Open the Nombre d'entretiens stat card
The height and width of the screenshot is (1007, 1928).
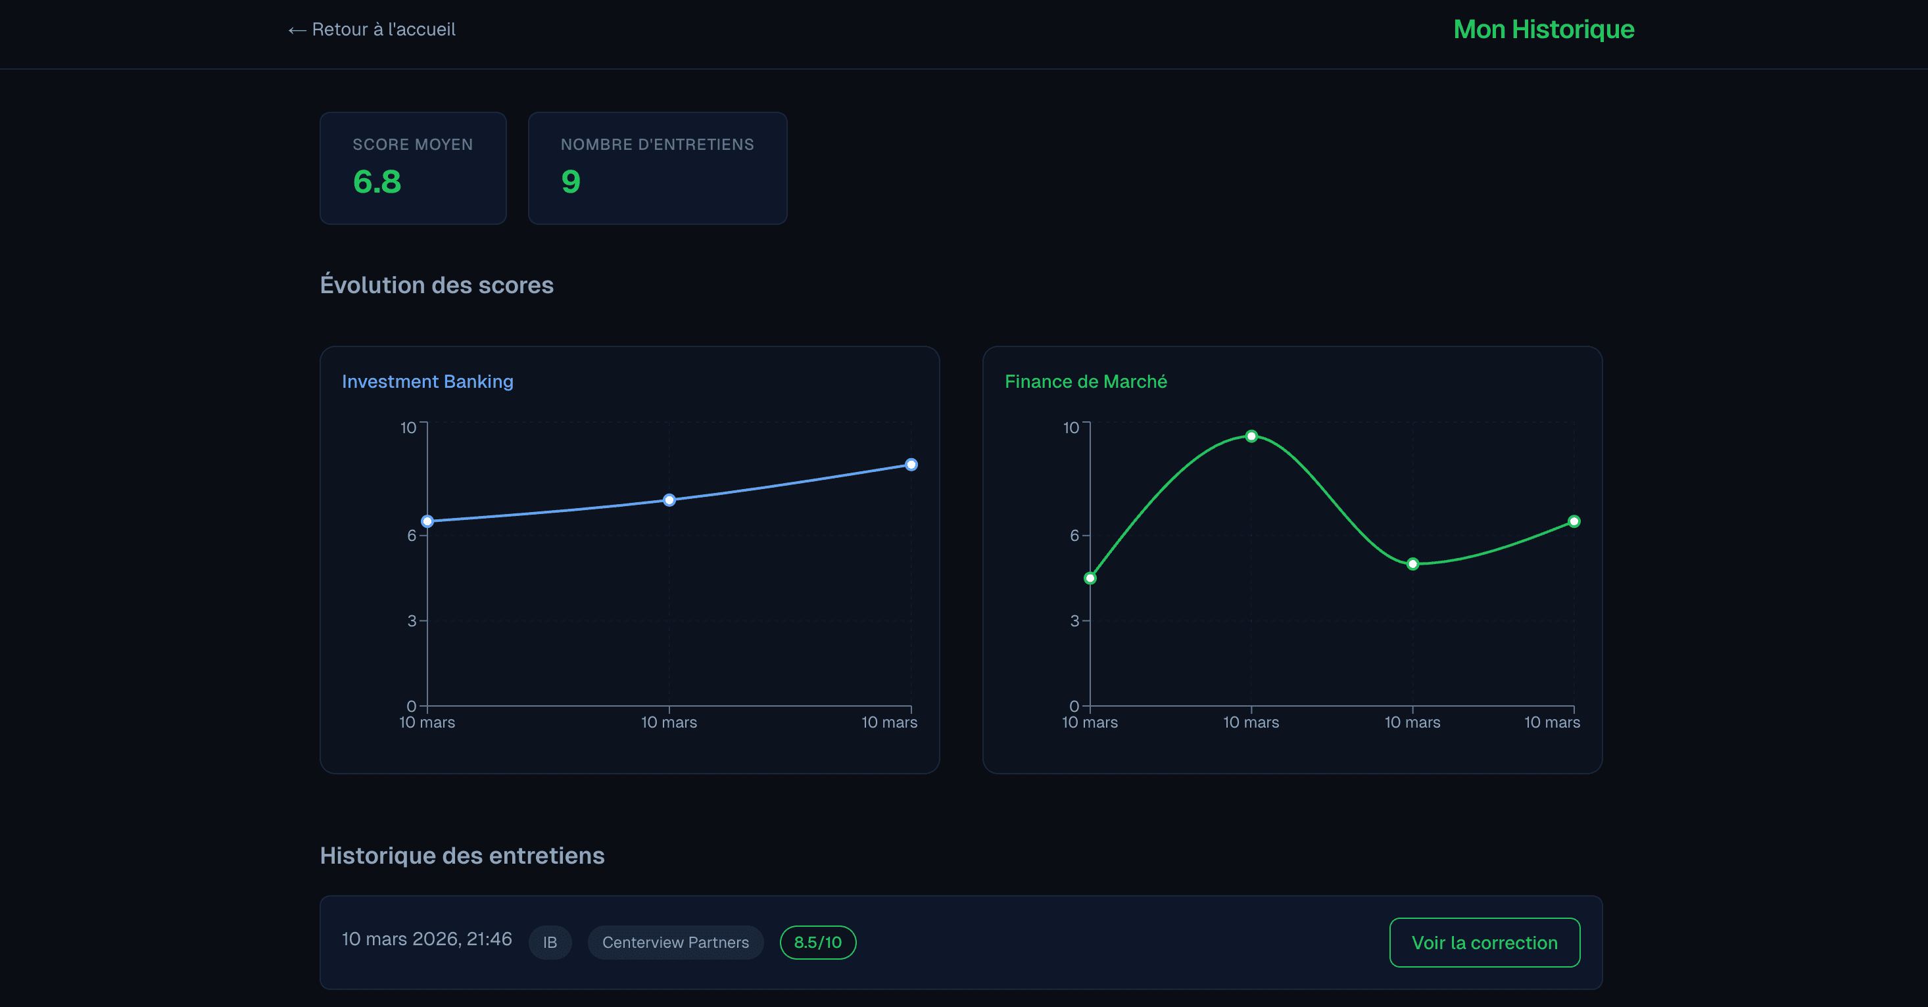[x=656, y=168]
